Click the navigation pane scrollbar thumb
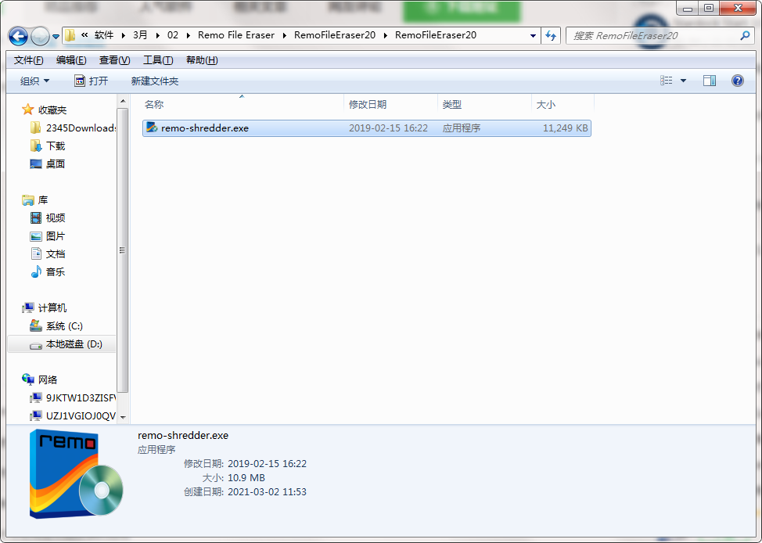762x543 pixels. tap(123, 250)
